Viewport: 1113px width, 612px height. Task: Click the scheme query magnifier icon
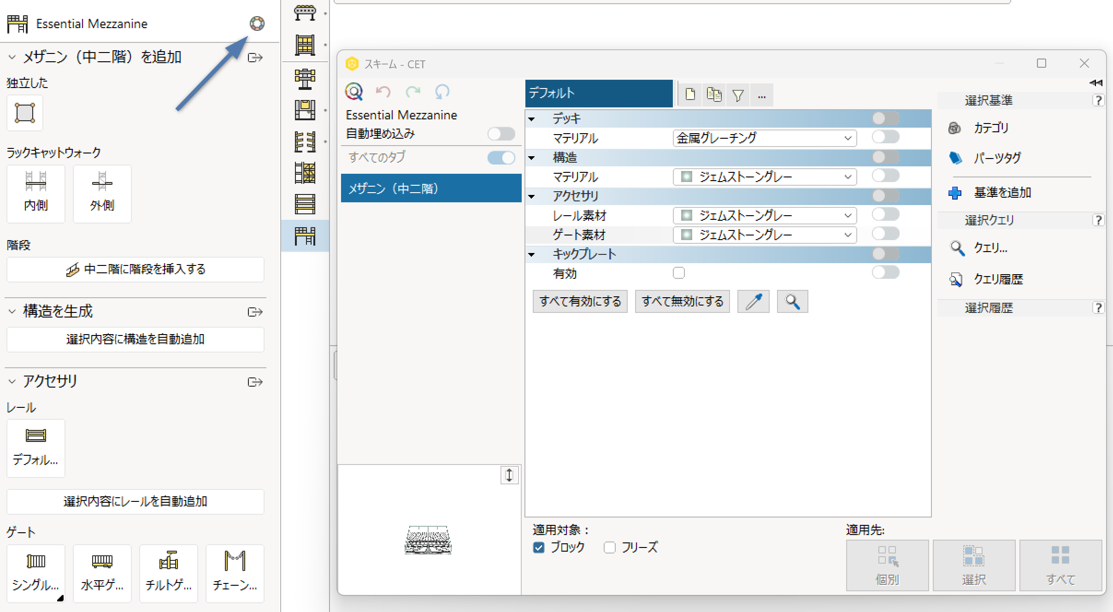(x=354, y=92)
